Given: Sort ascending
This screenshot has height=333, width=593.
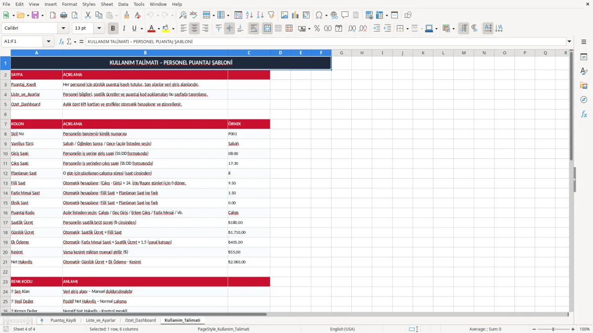Looking at the screenshot, I should coord(249,15).
